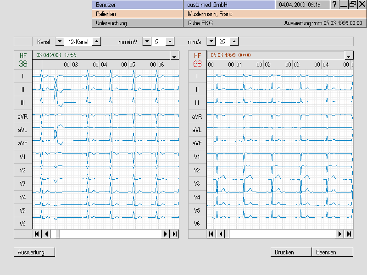This screenshot has height=275, width=367.
Task: Increase mm/s speed value
Action: pyautogui.click(x=234, y=42)
